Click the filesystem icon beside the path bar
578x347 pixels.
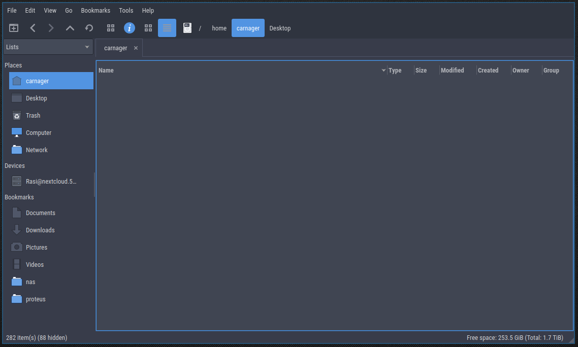(187, 28)
